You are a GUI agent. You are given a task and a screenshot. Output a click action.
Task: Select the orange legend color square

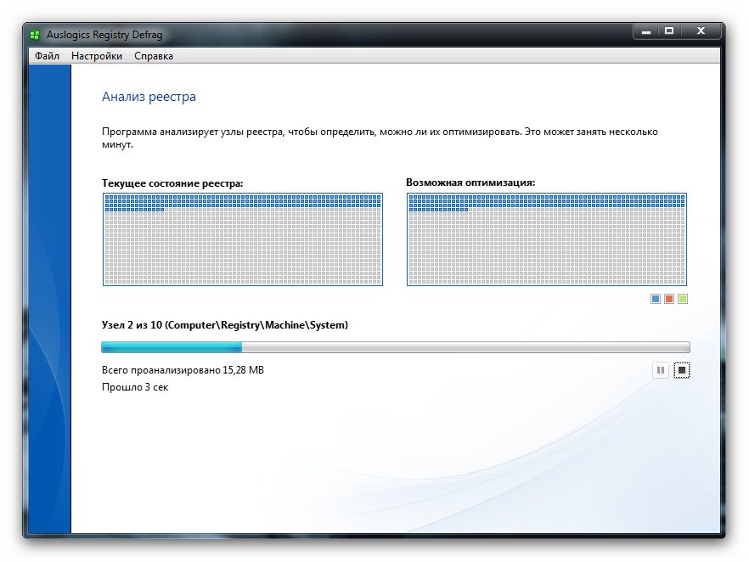[669, 299]
